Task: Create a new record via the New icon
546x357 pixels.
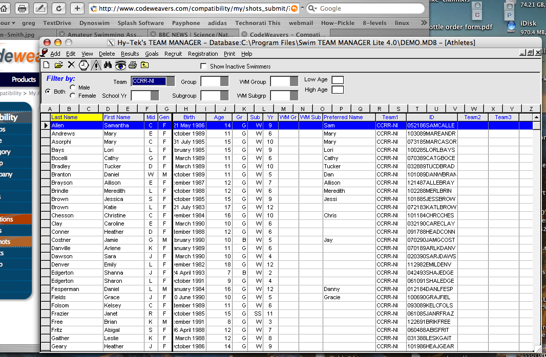Action: 46,65
